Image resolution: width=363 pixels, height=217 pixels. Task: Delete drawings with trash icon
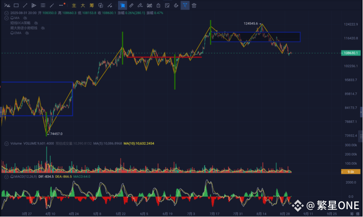(194, 5)
